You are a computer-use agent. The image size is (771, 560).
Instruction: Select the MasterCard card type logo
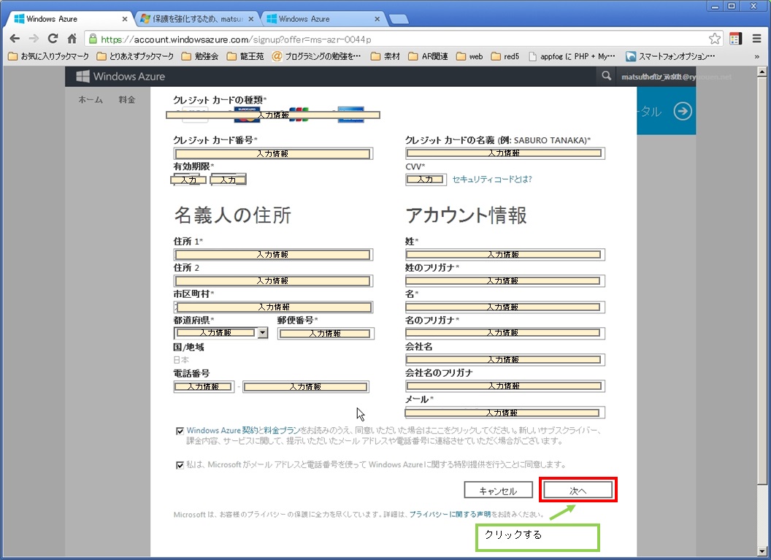247,115
